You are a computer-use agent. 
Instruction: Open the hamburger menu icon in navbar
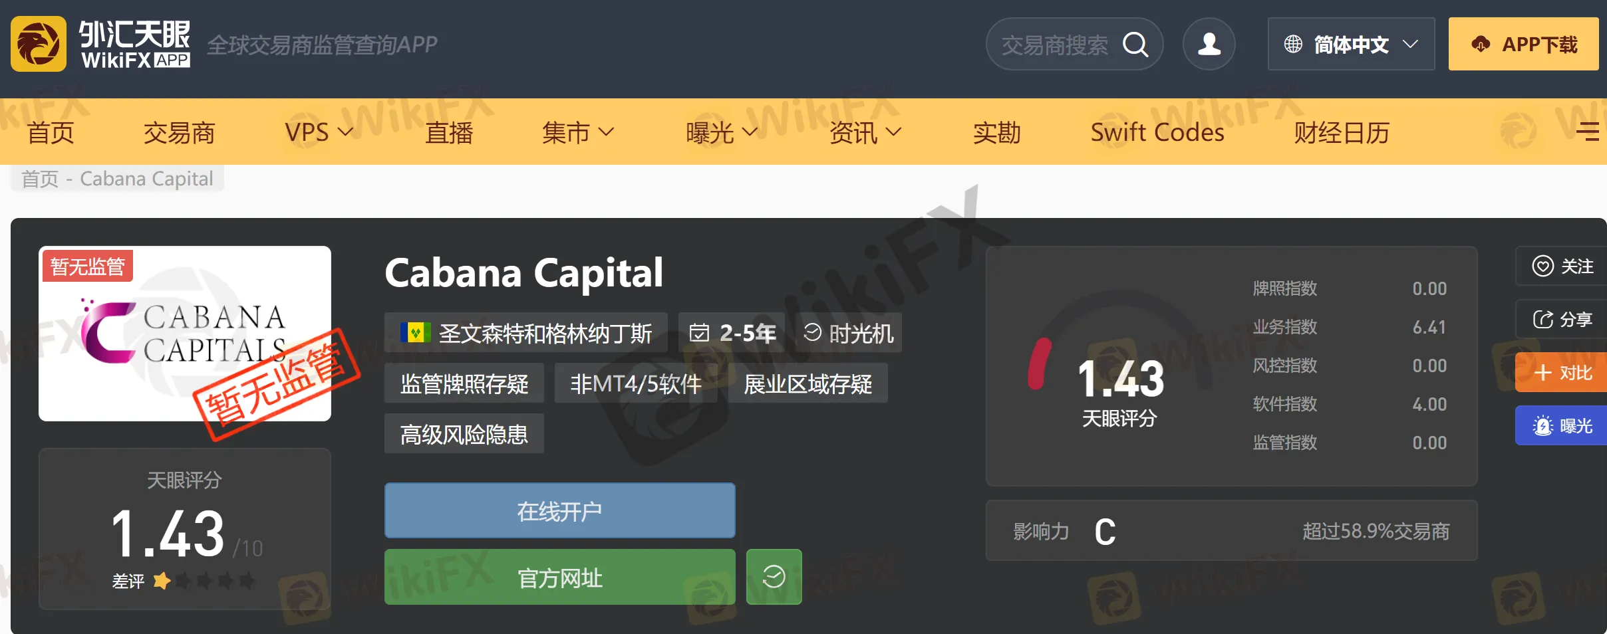pyautogui.click(x=1588, y=132)
